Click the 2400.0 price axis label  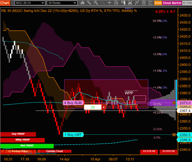(185, 65)
